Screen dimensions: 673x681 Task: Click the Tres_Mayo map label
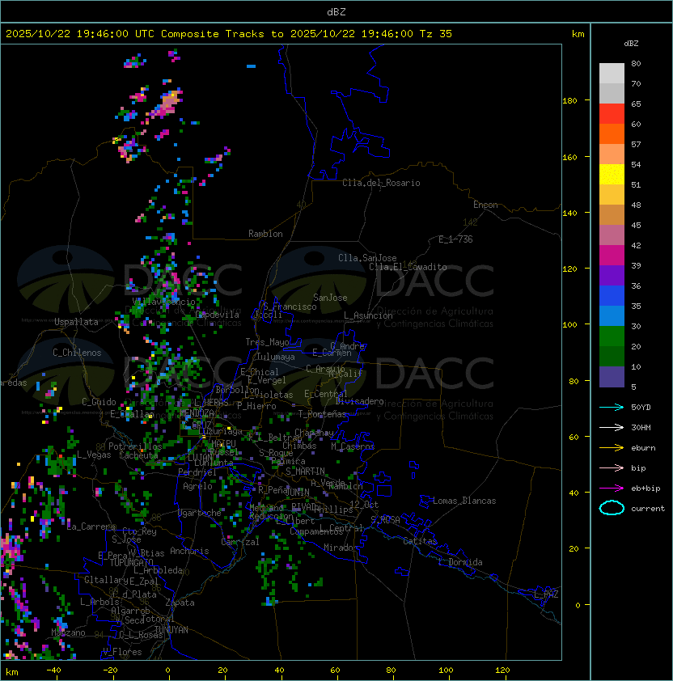(267, 342)
